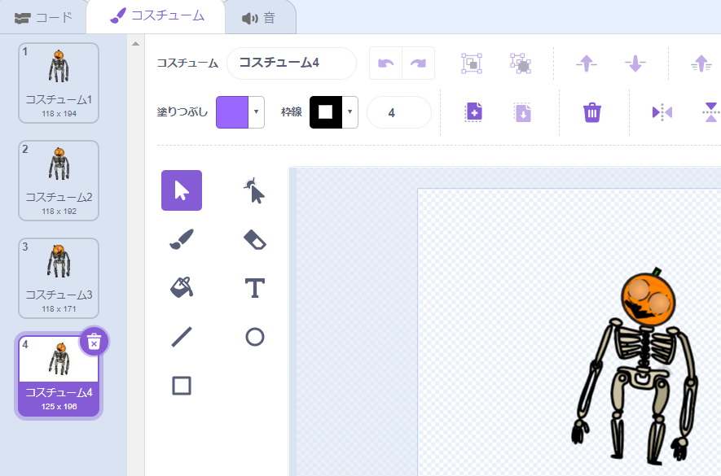
Task: Click the costume name field コスチューム4
Action: 292,63
